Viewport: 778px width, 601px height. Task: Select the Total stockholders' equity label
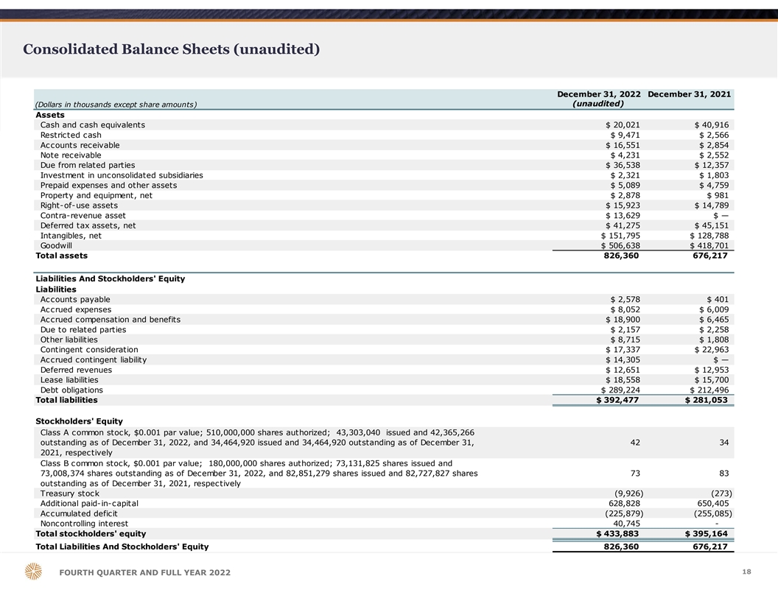click(x=91, y=533)
